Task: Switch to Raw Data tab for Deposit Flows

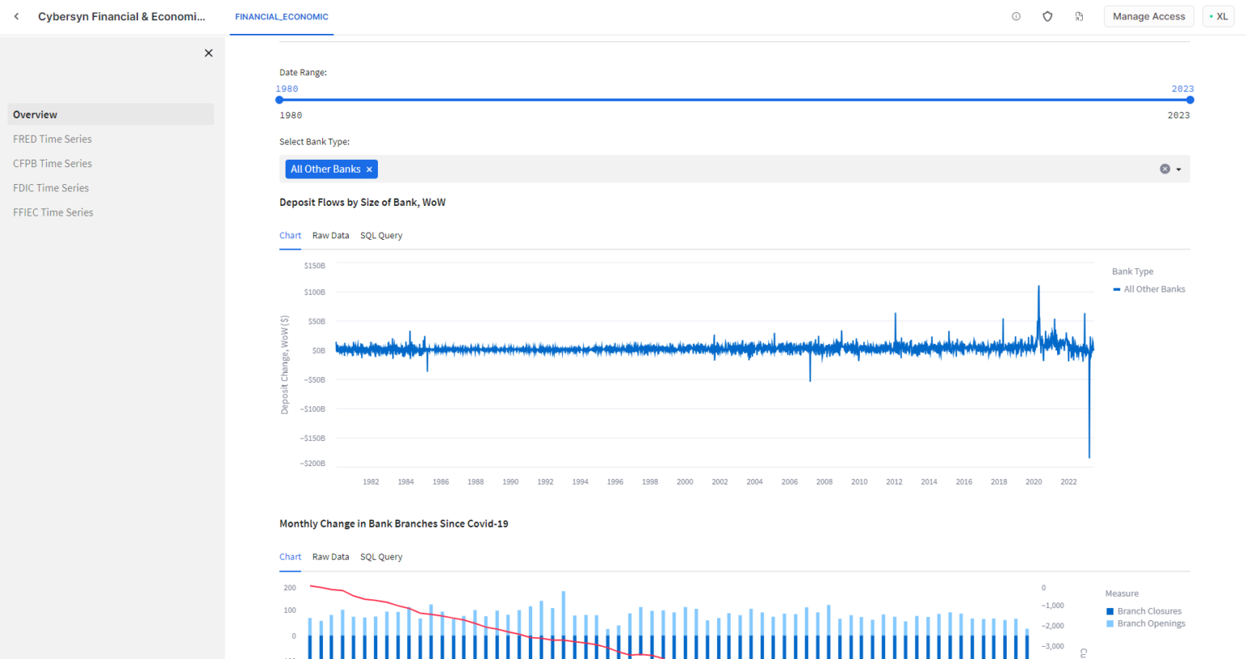Action: tap(330, 236)
